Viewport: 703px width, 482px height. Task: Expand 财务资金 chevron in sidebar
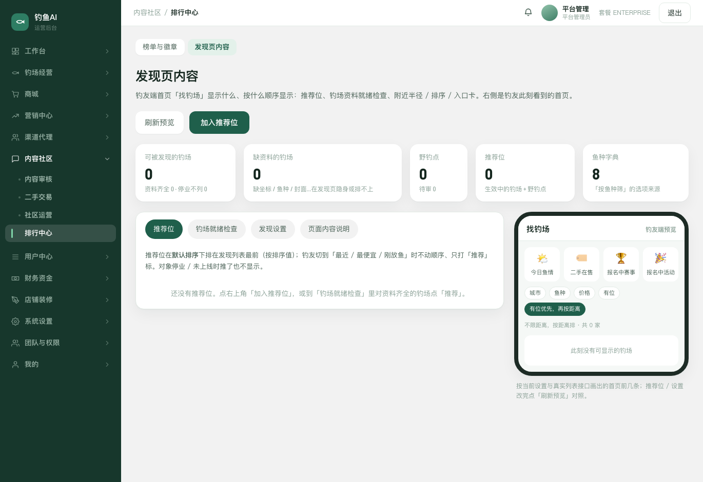coord(107,278)
